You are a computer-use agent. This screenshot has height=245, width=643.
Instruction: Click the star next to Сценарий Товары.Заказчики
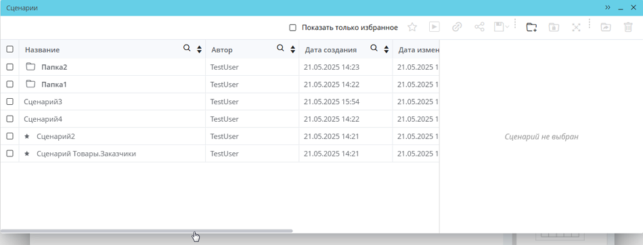(x=27, y=154)
